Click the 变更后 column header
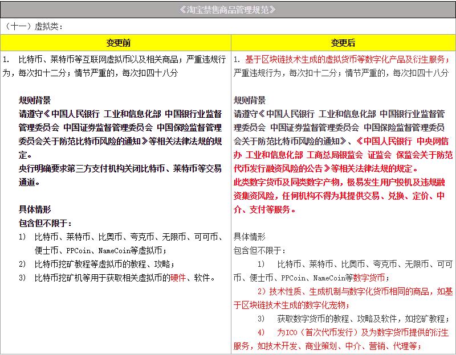Screen dimensions: 456x355 point(343,43)
